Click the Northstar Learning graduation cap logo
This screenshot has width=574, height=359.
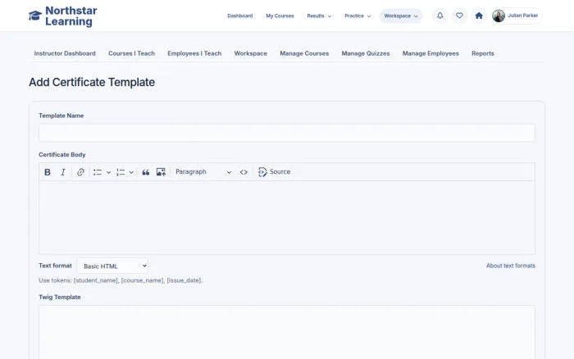click(35, 16)
